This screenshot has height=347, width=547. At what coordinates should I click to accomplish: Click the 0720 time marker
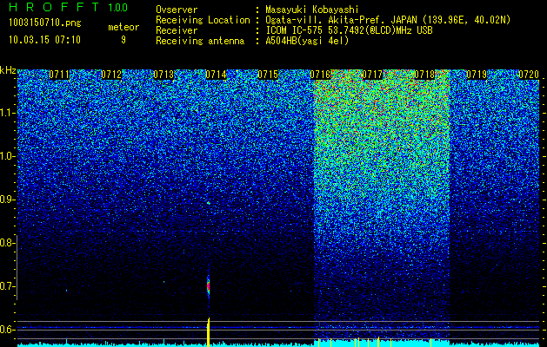pyautogui.click(x=529, y=75)
